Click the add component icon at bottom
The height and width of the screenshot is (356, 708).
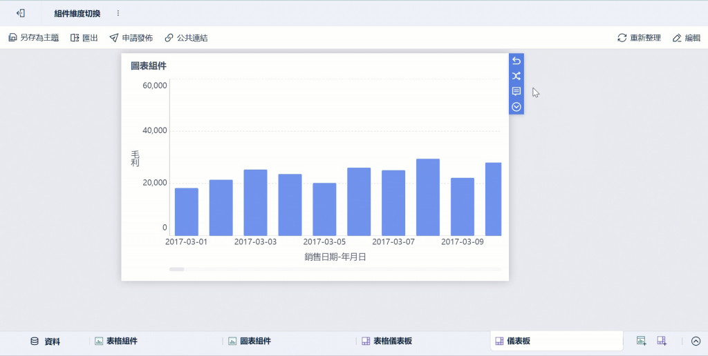(x=641, y=341)
